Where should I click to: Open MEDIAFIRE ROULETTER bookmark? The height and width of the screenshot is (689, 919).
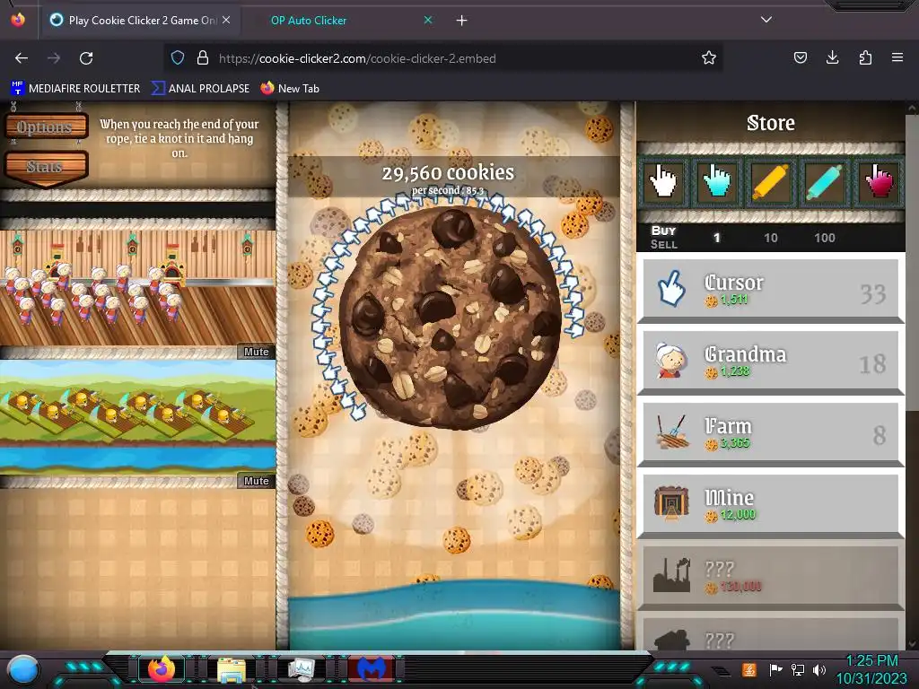tap(75, 89)
